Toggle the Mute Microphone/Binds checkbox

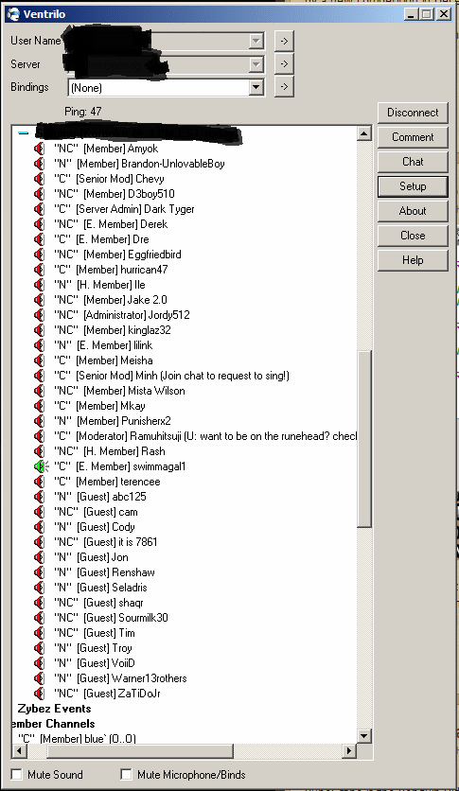(126, 774)
